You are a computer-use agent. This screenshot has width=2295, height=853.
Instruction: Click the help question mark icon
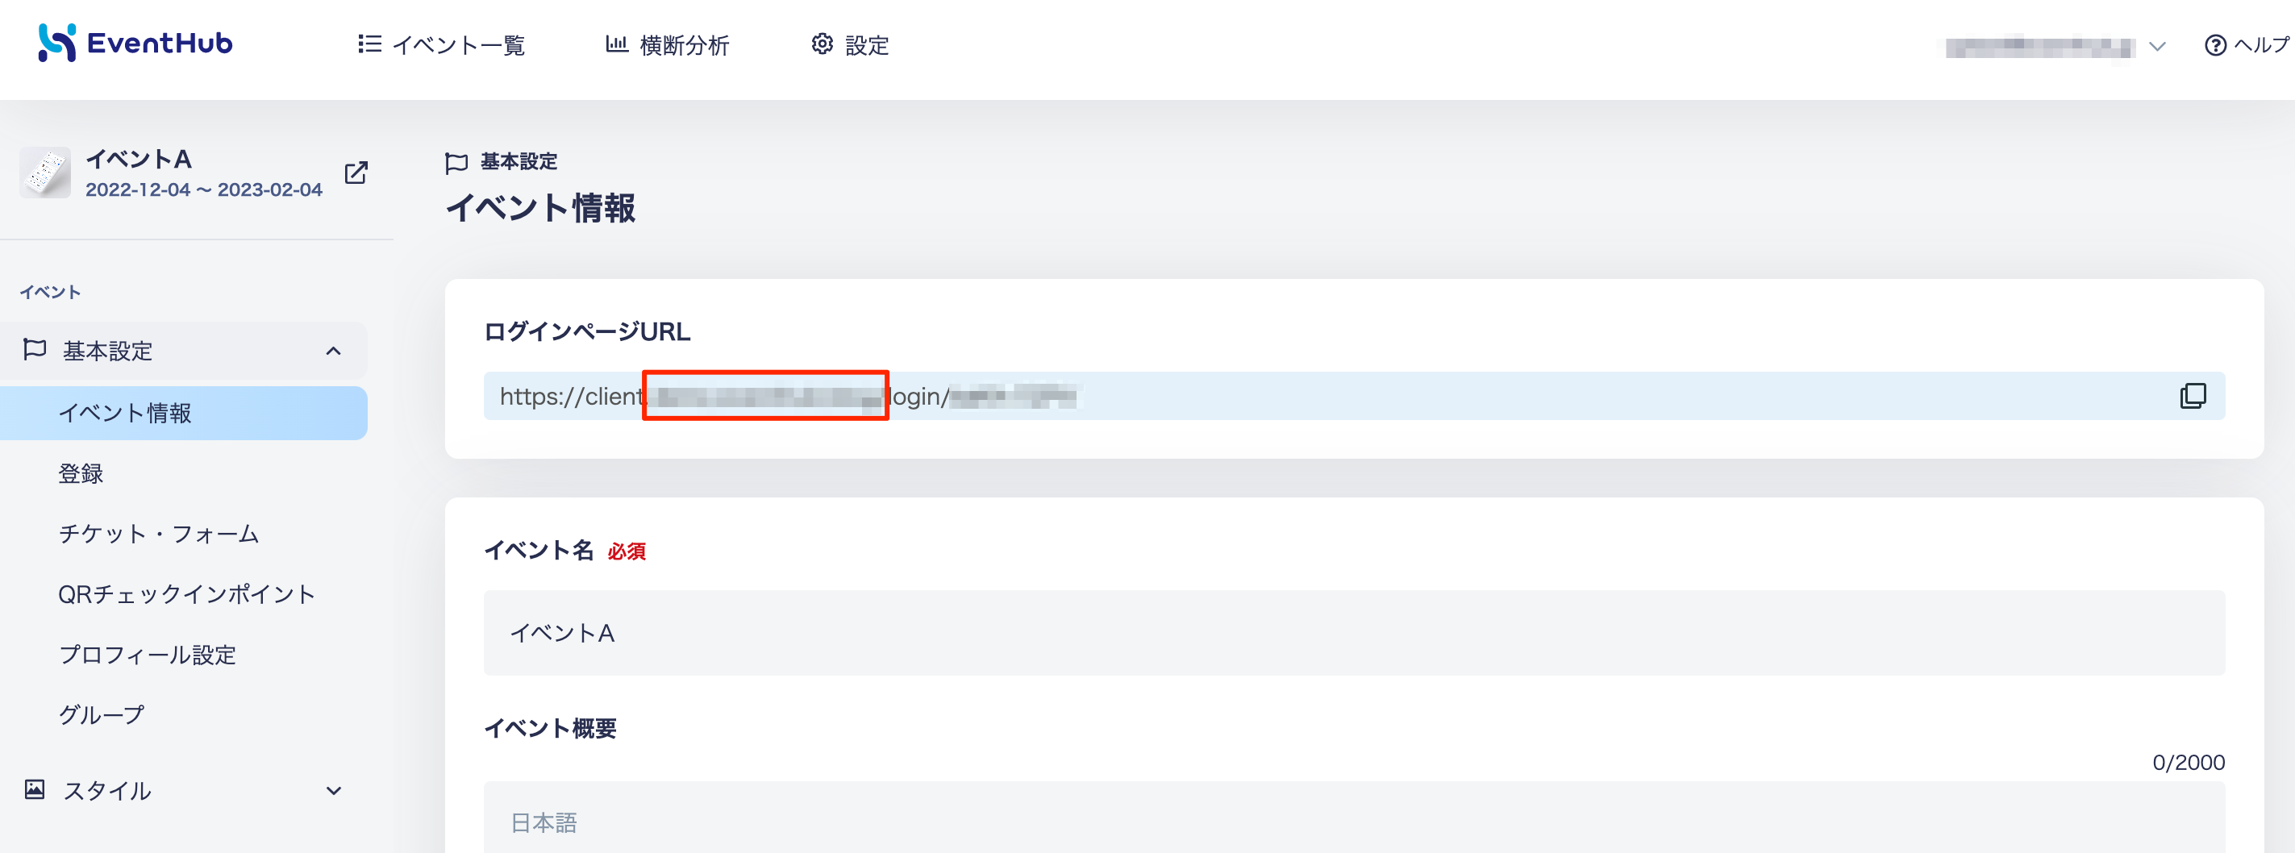(x=2215, y=45)
